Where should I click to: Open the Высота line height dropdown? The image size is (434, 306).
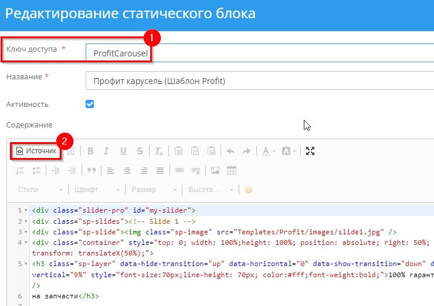click(x=211, y=190)
